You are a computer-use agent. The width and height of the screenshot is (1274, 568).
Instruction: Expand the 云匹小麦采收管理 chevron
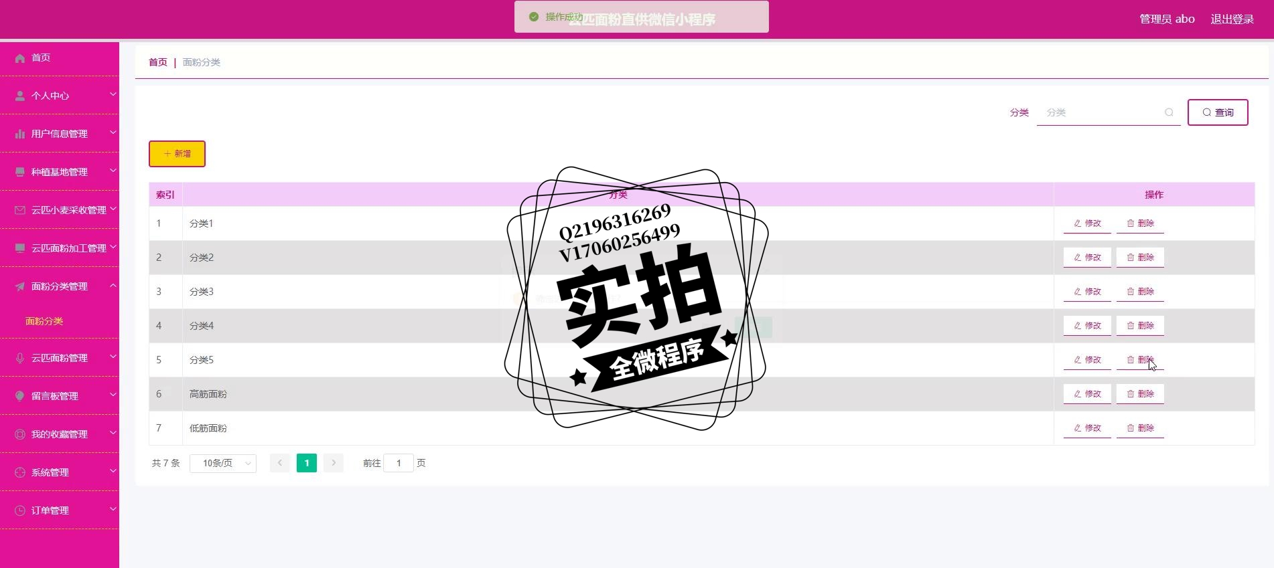point(113,209)
